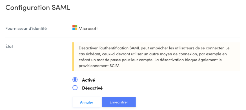Viewport: 246px width, 110px height.
Task: Click the Microsoft four-square logo icon
Action: pyautogui.click(x=75, y=28)
